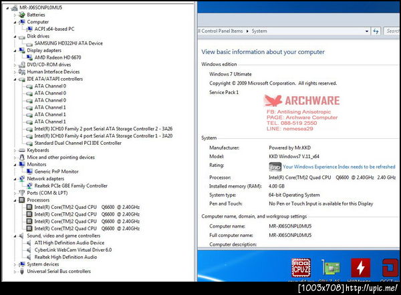Open the HWMonitor desktop icon
The width and height of the screenshot is (401, 295).
[x=361, y=268]
